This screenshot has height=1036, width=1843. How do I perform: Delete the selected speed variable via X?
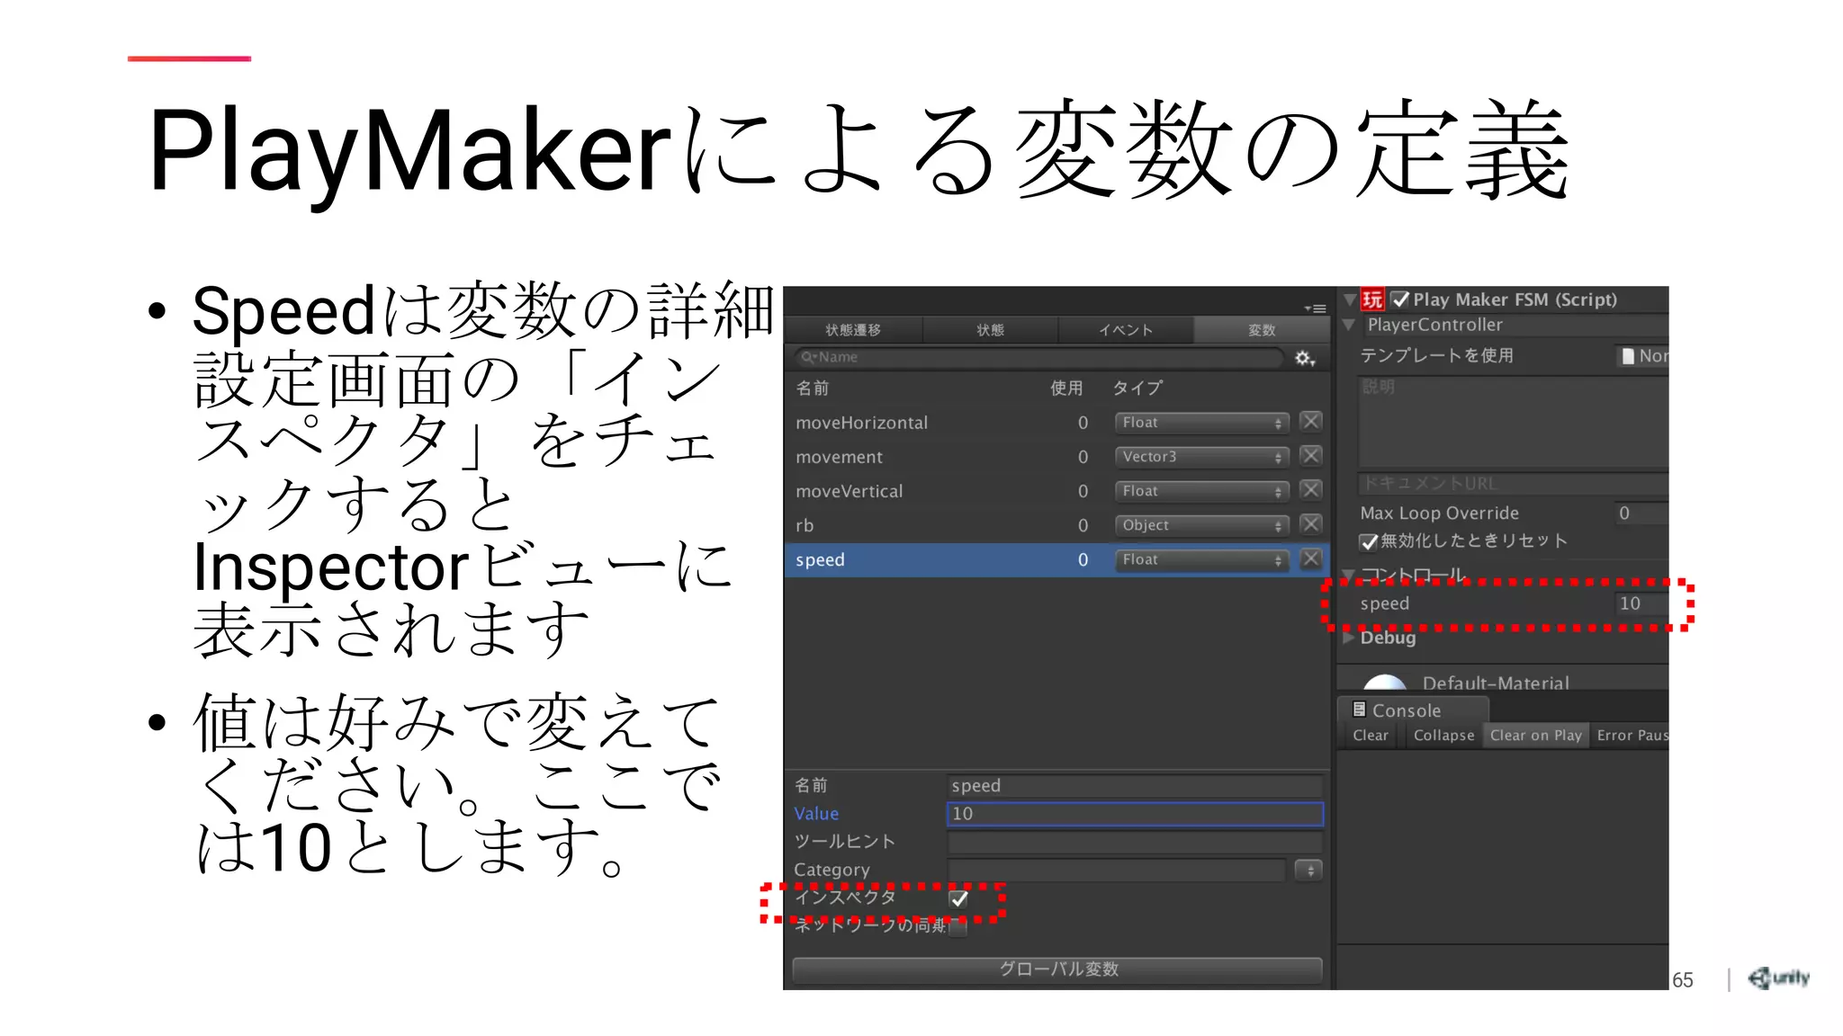point(1311,558)
